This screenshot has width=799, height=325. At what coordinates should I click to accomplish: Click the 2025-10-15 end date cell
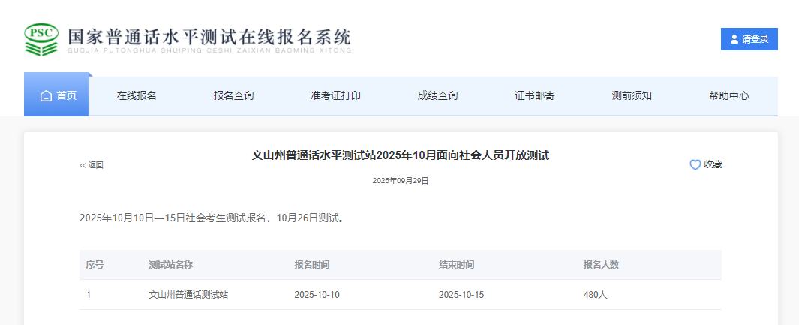tap(461, 295)
